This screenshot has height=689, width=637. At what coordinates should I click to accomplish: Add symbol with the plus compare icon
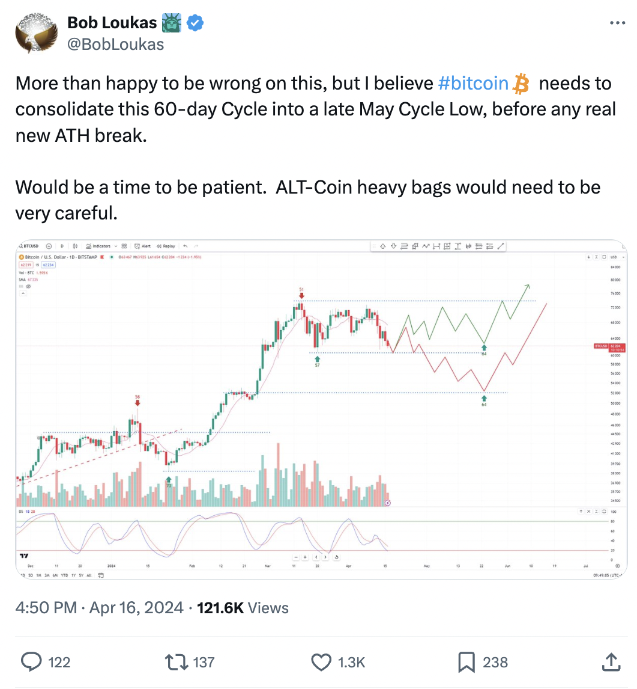(x=49, y=246)
